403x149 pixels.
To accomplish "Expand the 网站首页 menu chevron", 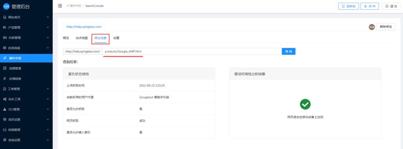I will click(48, 17).
